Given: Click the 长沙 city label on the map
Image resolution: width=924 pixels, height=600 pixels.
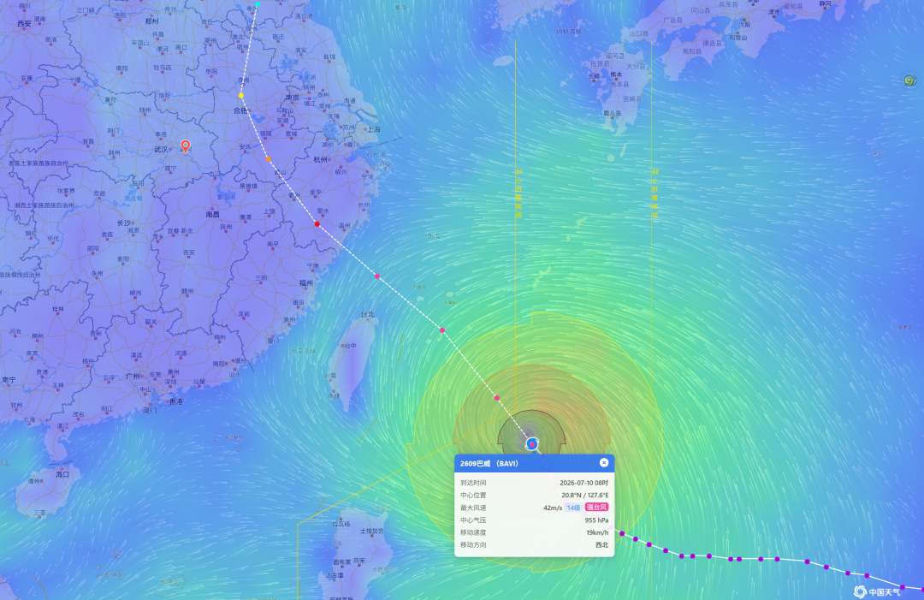Looking at the screenshot, I should [x=123, y=223].
